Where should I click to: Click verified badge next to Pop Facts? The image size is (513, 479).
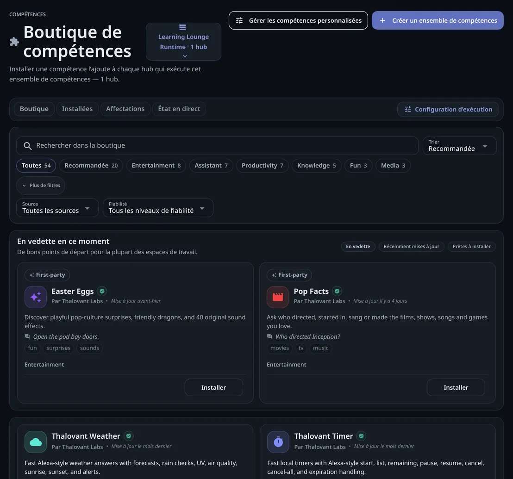[x=337, y=291]
